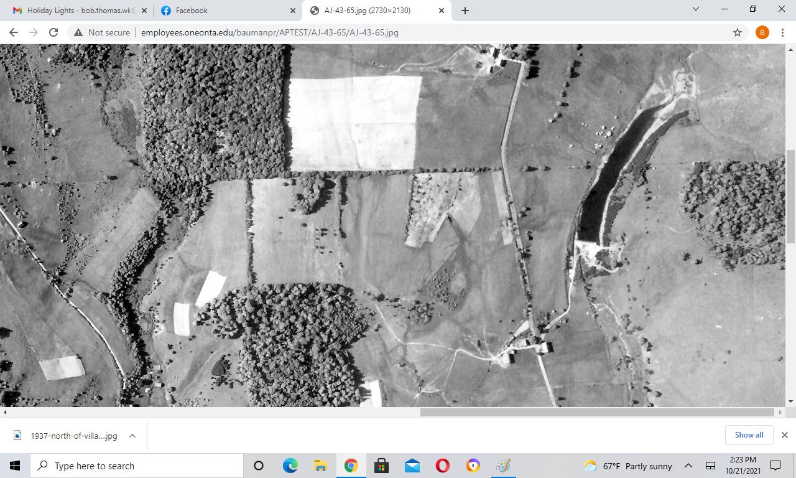Open File Explorer from taskbar
Viewport: 796px width, 478px height.
tap(320, 466)
